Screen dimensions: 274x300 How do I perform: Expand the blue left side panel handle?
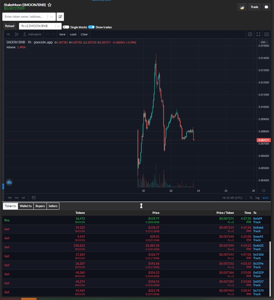3,186
